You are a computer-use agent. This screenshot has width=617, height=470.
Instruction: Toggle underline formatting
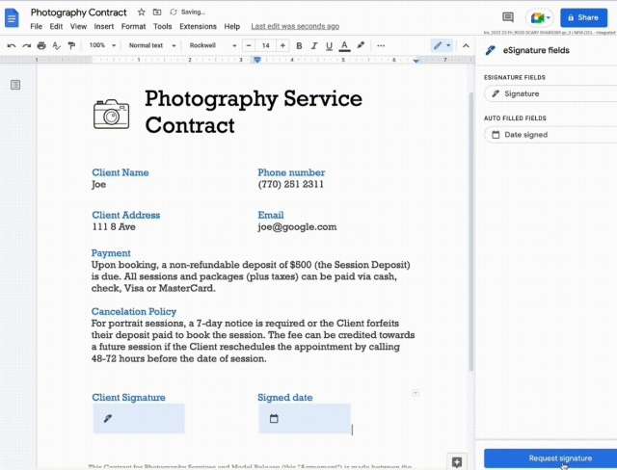tap(330, 45)
